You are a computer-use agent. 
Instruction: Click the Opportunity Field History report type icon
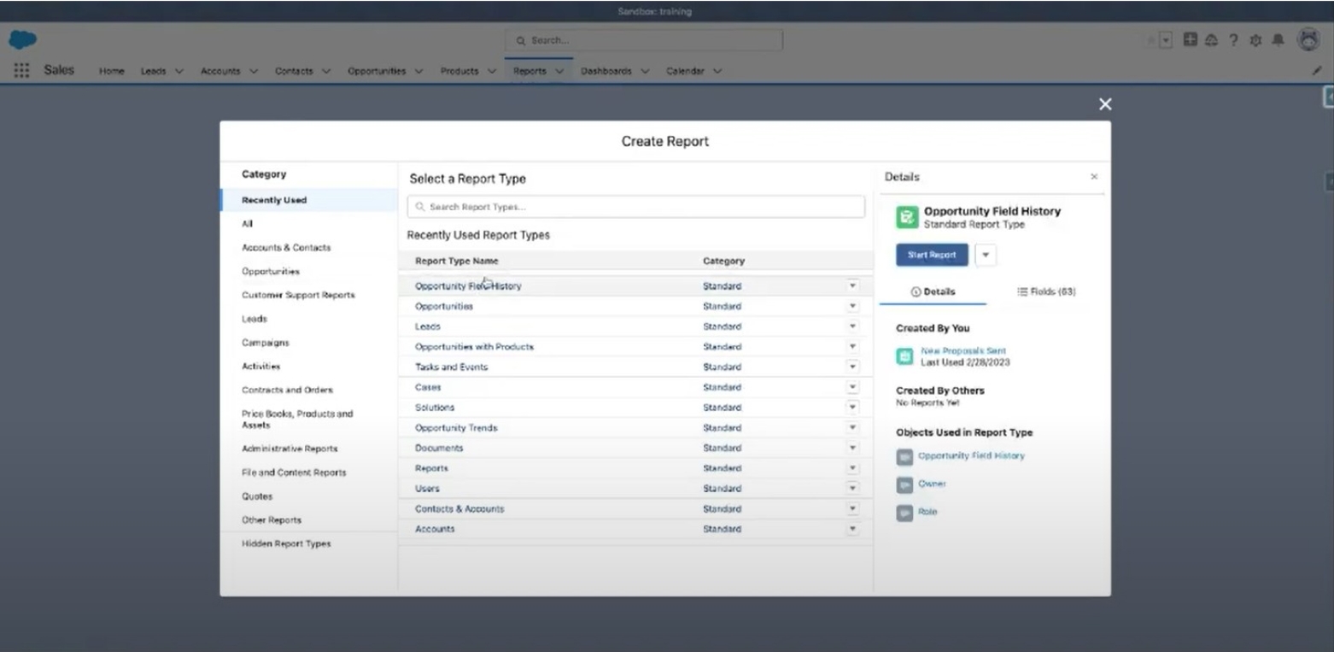(906, 217)
